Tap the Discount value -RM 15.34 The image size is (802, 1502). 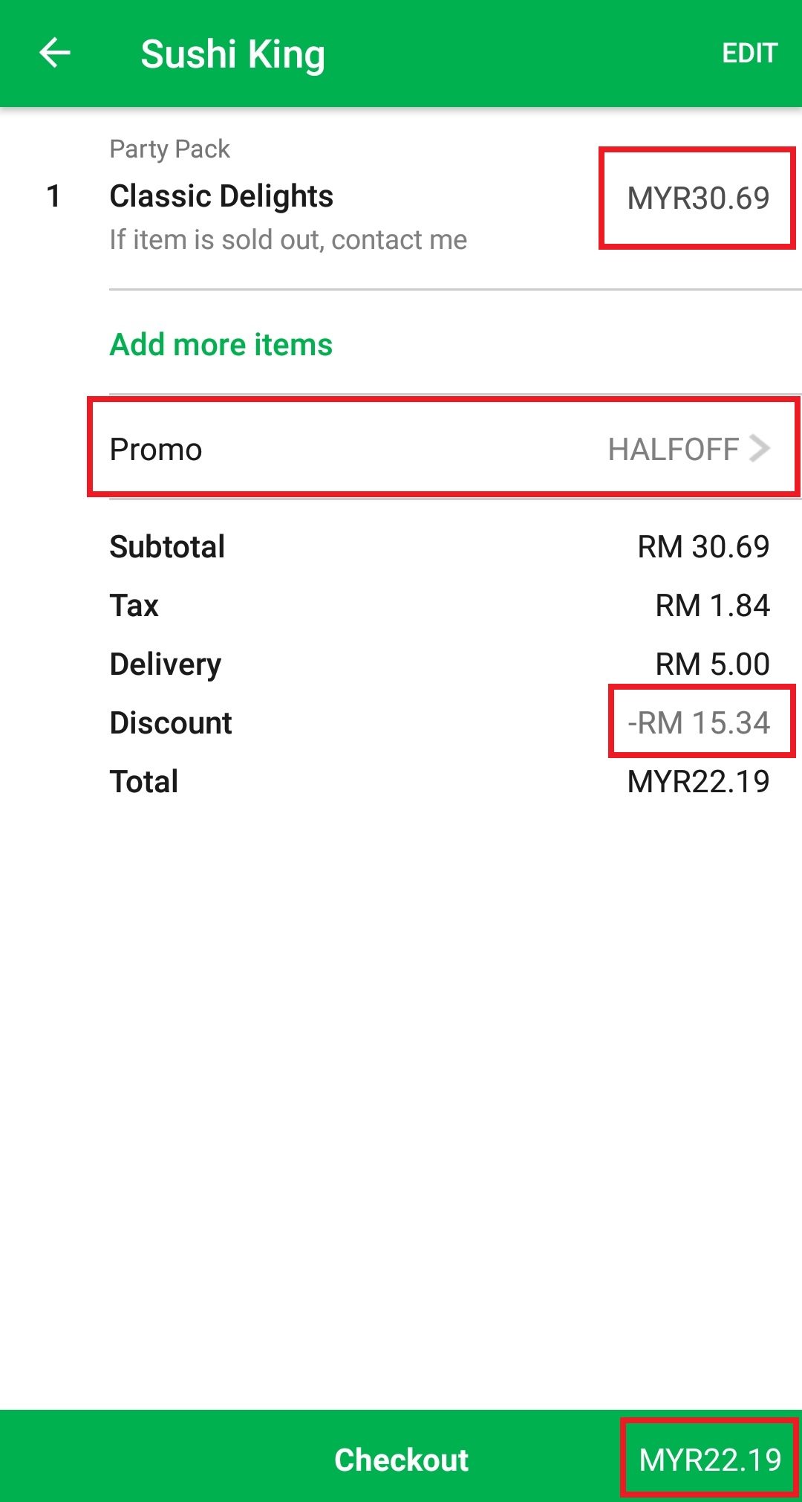click(699, 723)
